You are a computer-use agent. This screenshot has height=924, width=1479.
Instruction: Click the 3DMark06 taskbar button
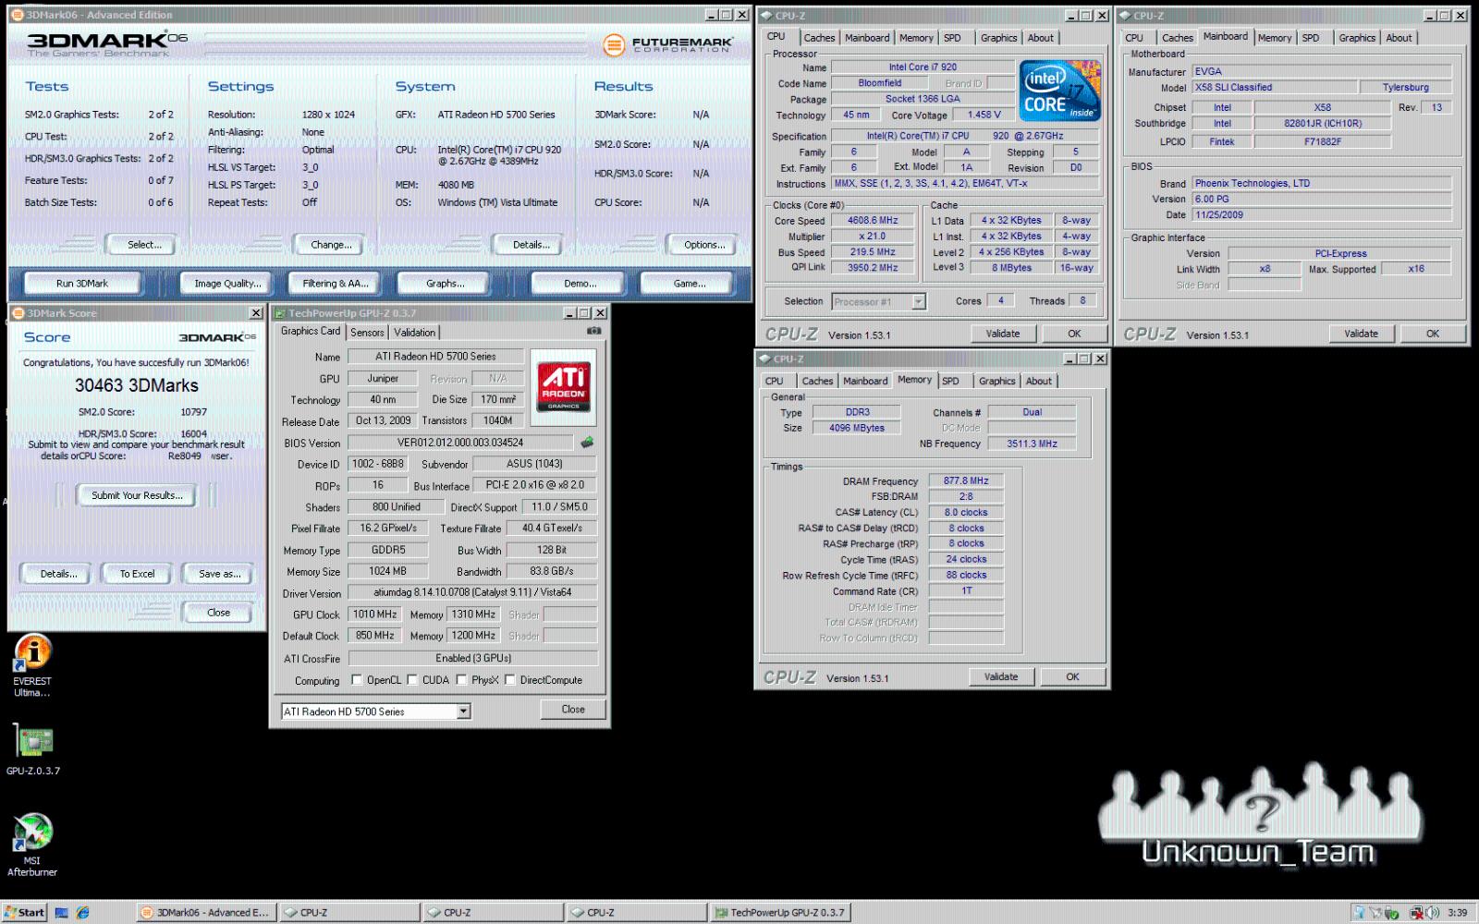(205, 912)
